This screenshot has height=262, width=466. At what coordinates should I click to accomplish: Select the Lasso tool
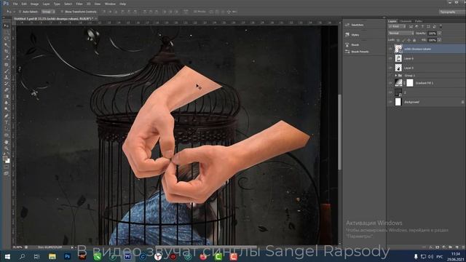(x=7, y=39)
